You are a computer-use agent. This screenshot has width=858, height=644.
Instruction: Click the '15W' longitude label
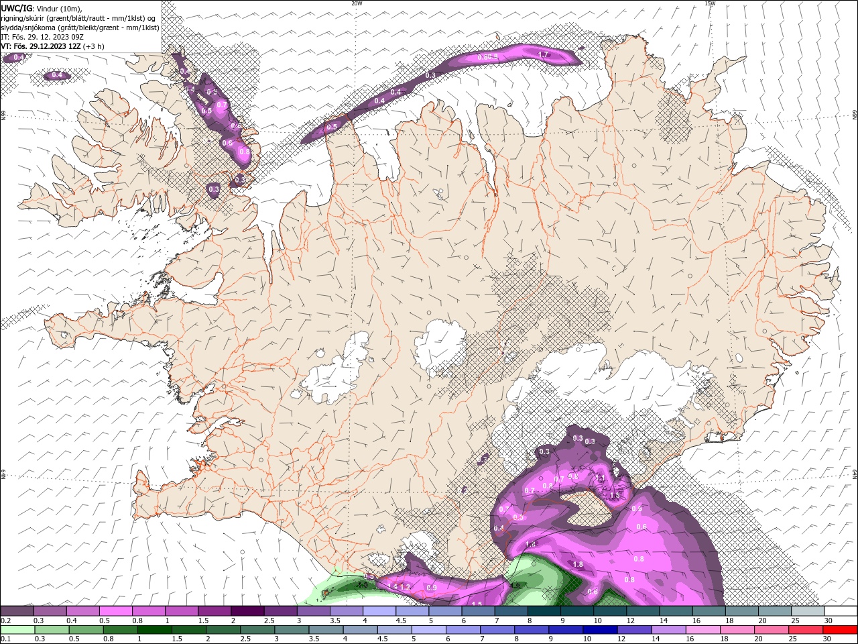click(x=710, y=3)
